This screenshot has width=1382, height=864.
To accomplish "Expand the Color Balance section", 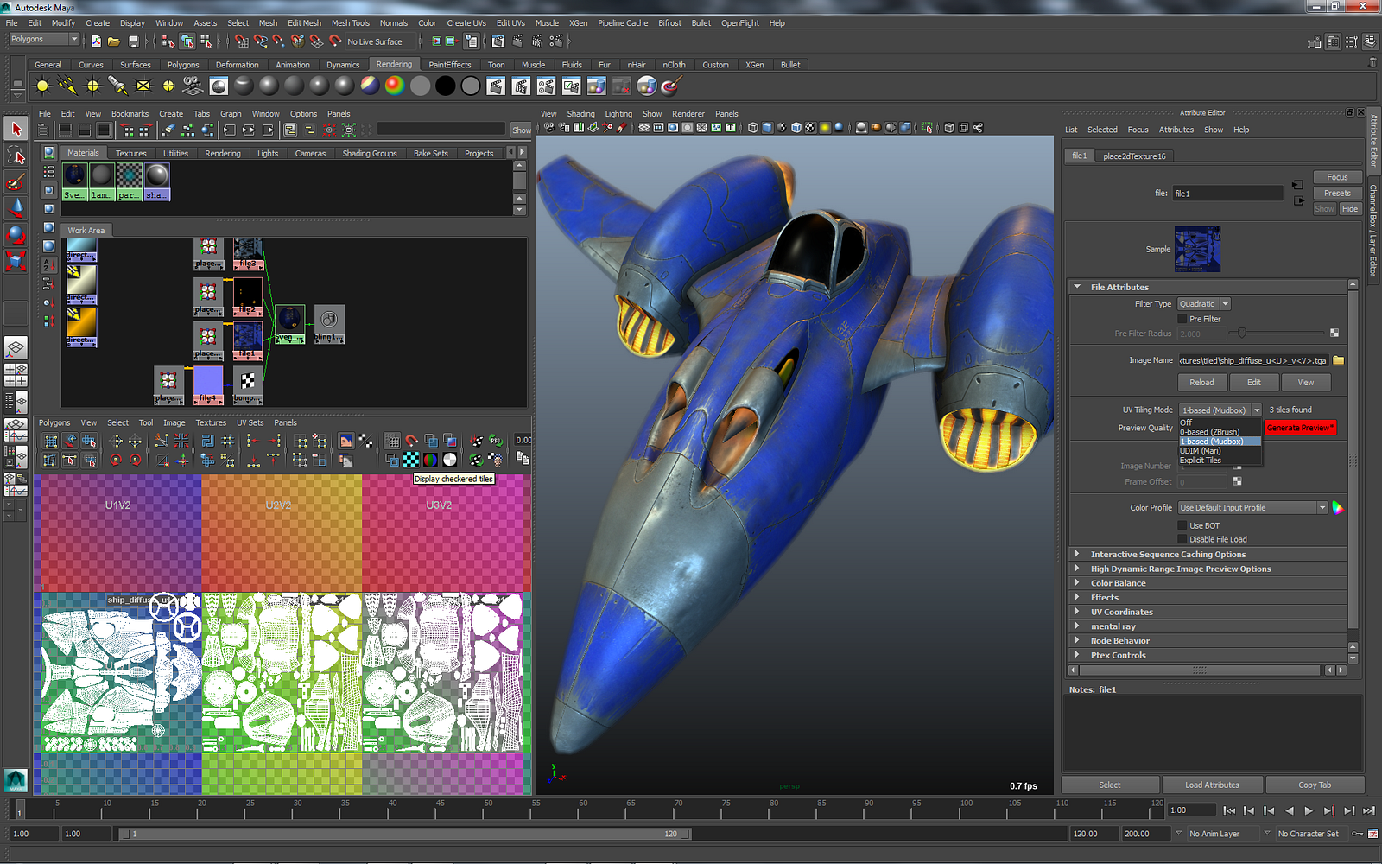I will tap(1118, 583).
